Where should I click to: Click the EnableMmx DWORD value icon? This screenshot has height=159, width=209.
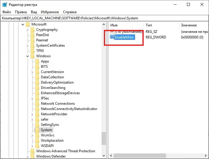coord(112,37)
